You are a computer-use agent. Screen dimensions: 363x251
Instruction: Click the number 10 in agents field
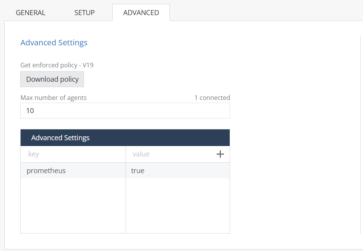(x=30, y=111)
